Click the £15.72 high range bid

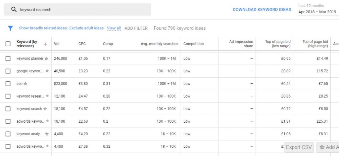point(322,71)
